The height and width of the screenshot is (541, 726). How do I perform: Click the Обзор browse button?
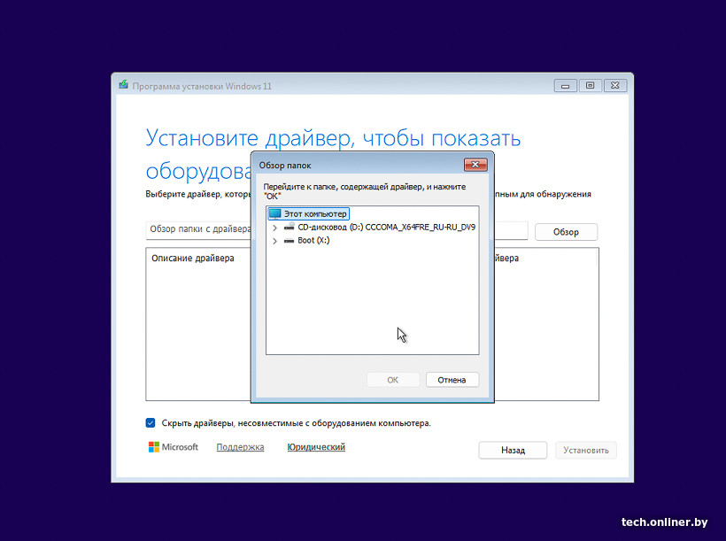(566, 232)
